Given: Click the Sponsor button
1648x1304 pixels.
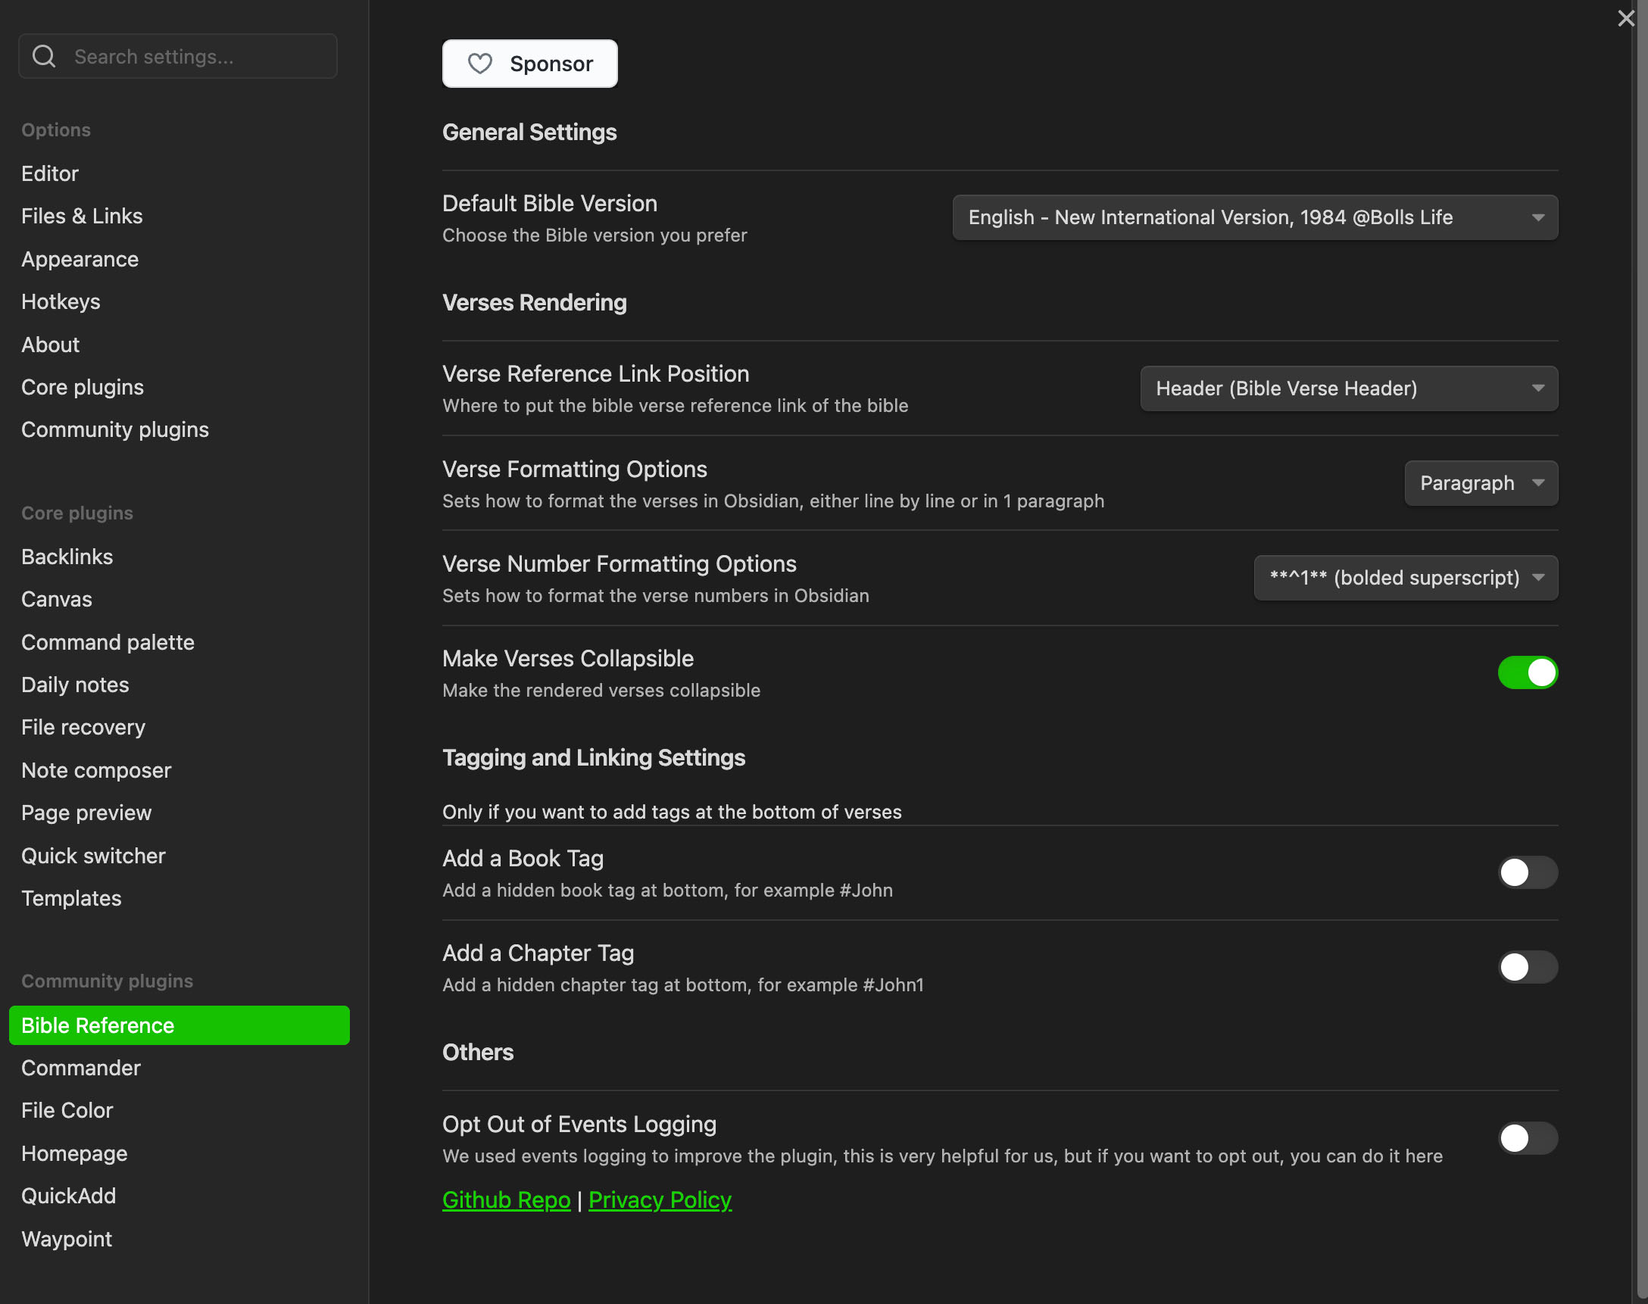Looking at the screenshot, I should pyautogui.click(x=530, y=64).
